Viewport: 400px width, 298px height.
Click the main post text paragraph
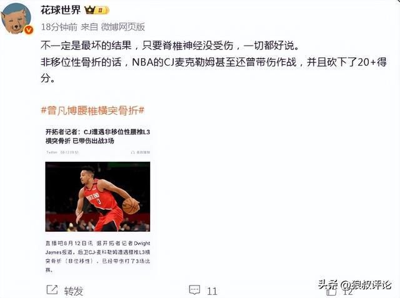coord(214,62)
